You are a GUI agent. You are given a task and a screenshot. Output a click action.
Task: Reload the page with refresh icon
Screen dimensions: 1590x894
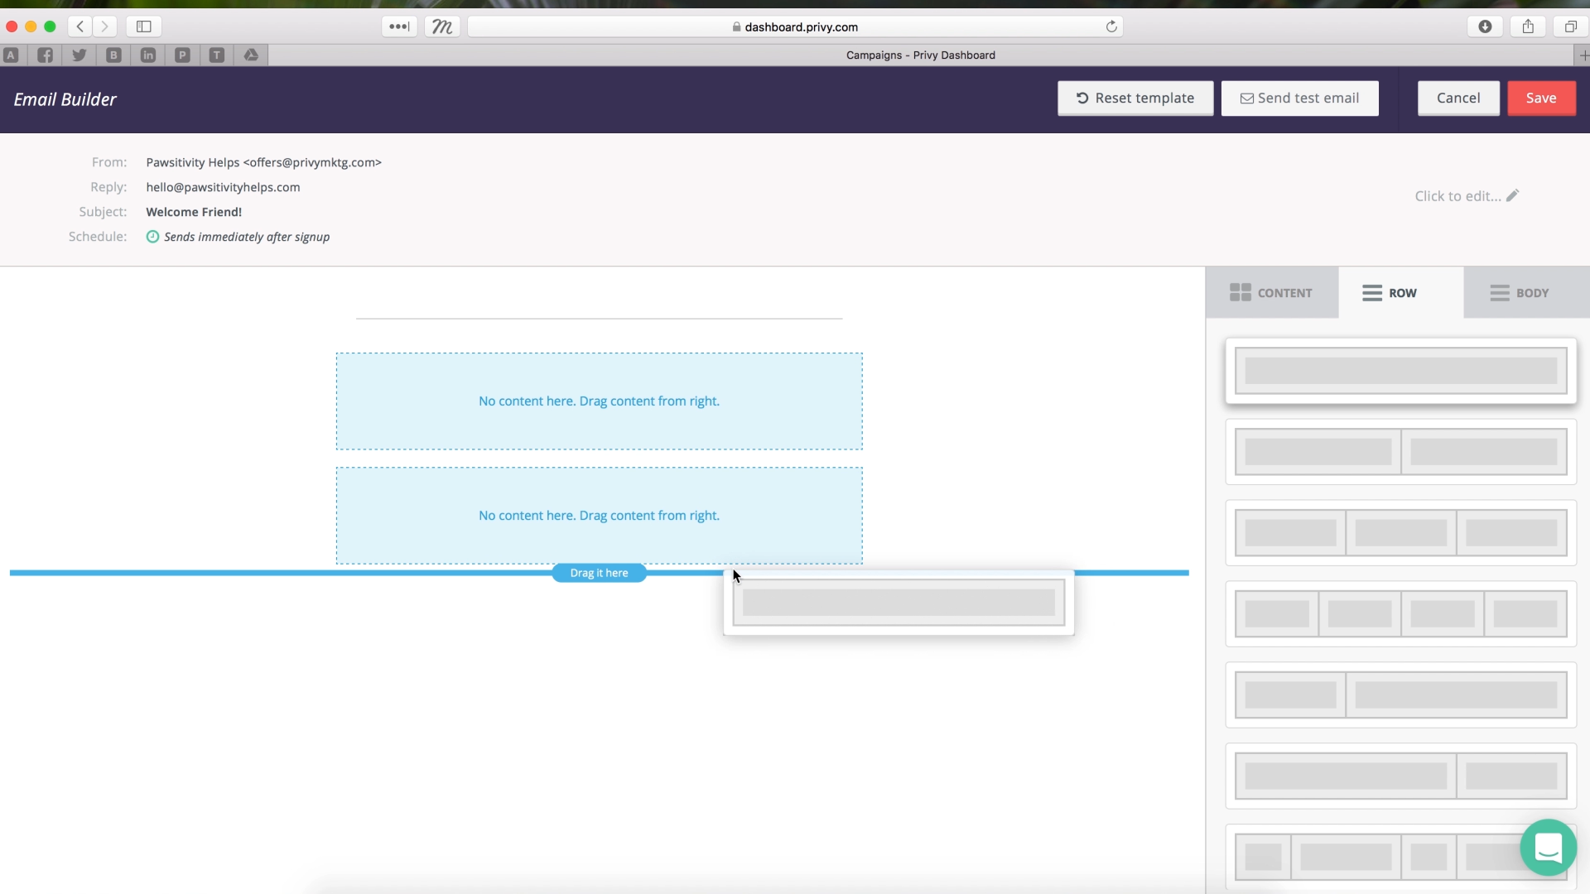pos(1111,26)
